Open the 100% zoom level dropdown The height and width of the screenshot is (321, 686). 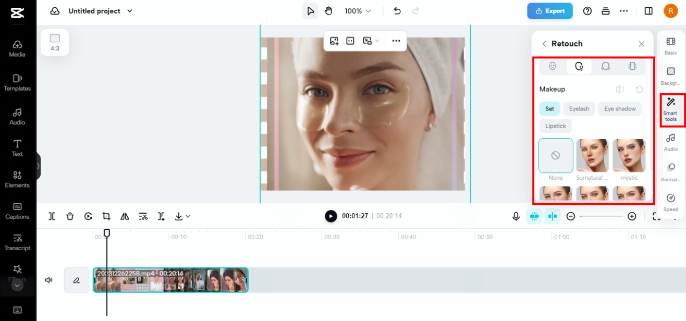click(x=358, y=11)
